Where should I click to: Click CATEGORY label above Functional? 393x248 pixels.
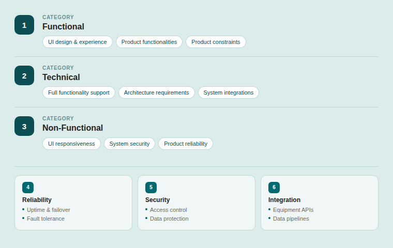click(58, 17)
